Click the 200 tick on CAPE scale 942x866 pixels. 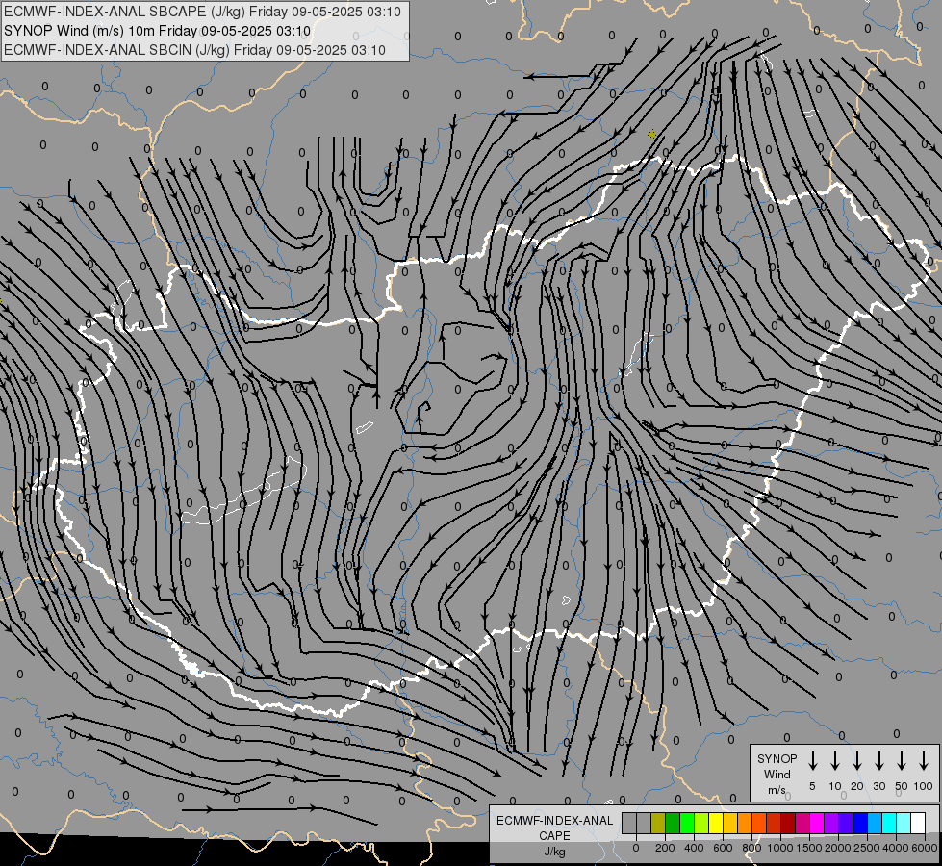pyautogui.click(x=665, y=848)
